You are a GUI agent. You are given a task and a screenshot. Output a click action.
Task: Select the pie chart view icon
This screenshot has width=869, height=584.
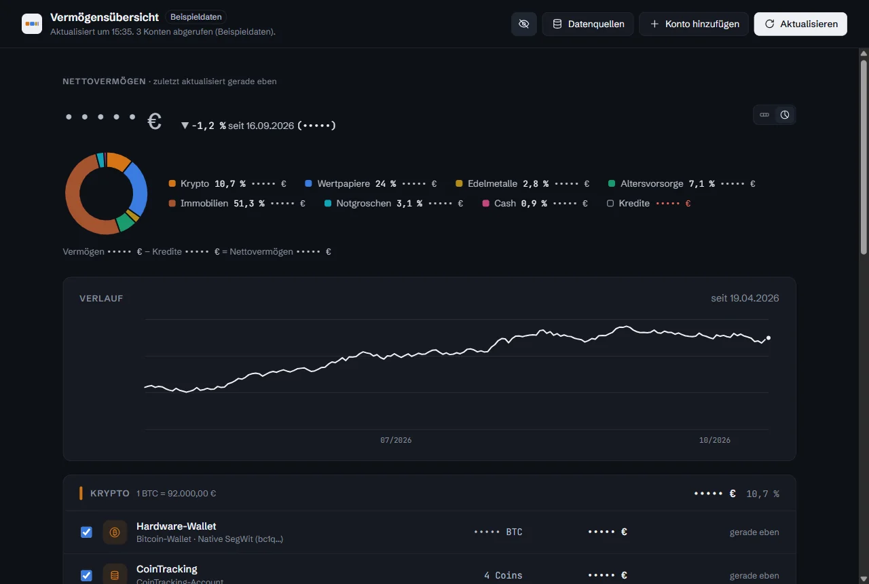[x=785, y=115]
